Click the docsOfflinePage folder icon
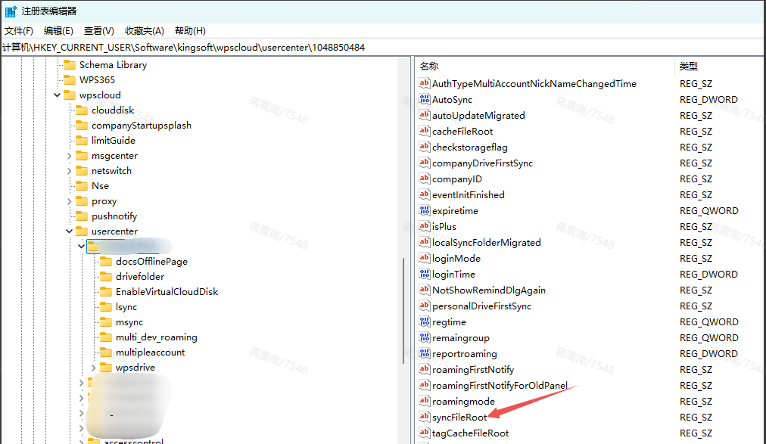The image size is (766, 444). (x=106, y=262)
